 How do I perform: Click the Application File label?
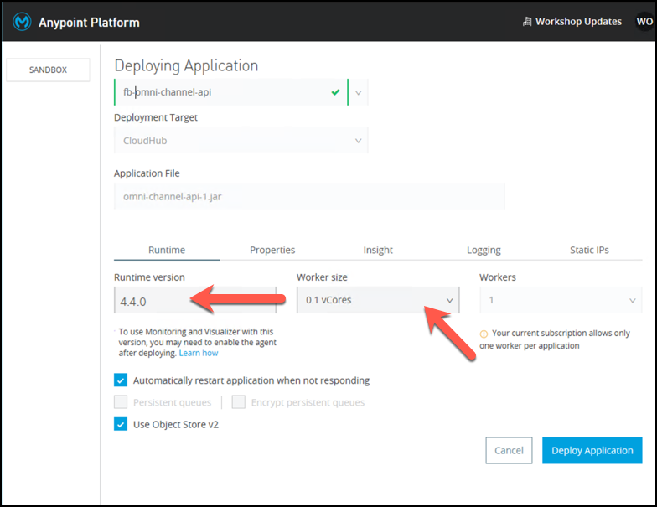click(147, 173)
